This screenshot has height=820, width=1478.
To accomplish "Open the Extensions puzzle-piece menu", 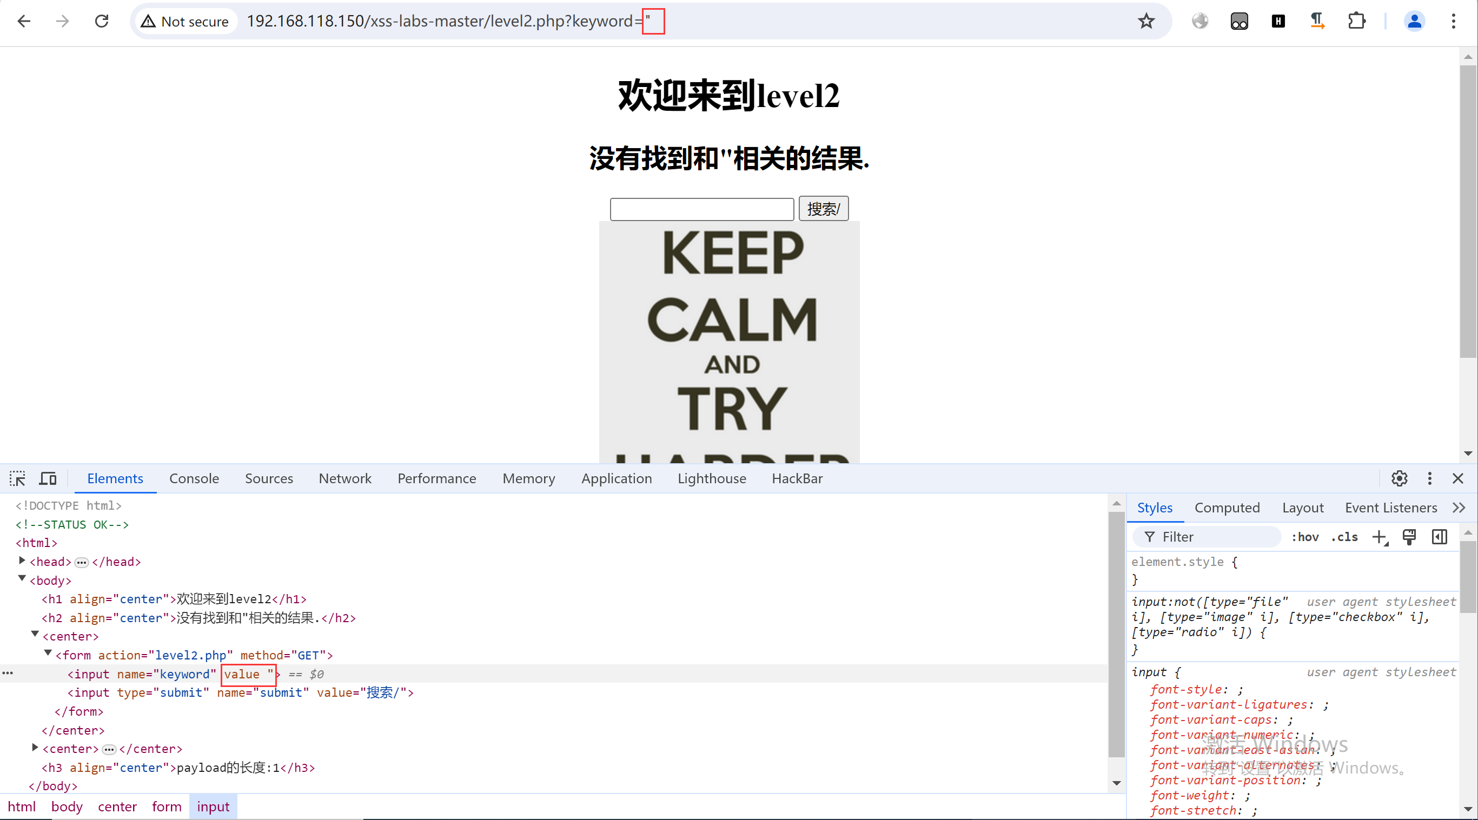I will pos(1356,21).
